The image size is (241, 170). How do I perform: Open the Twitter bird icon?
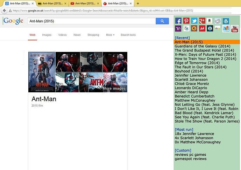194,21
